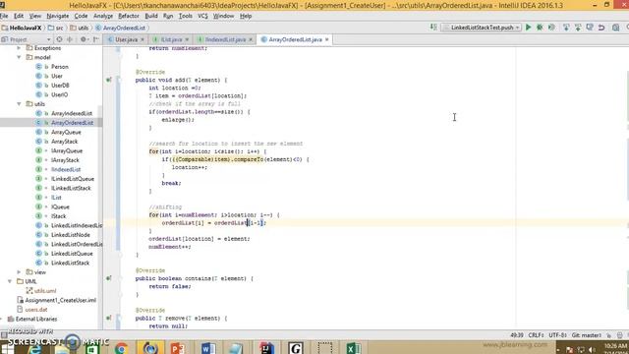Click CRLF line separator in status bar
Screen dimensions: 629x354
[536, 335]
